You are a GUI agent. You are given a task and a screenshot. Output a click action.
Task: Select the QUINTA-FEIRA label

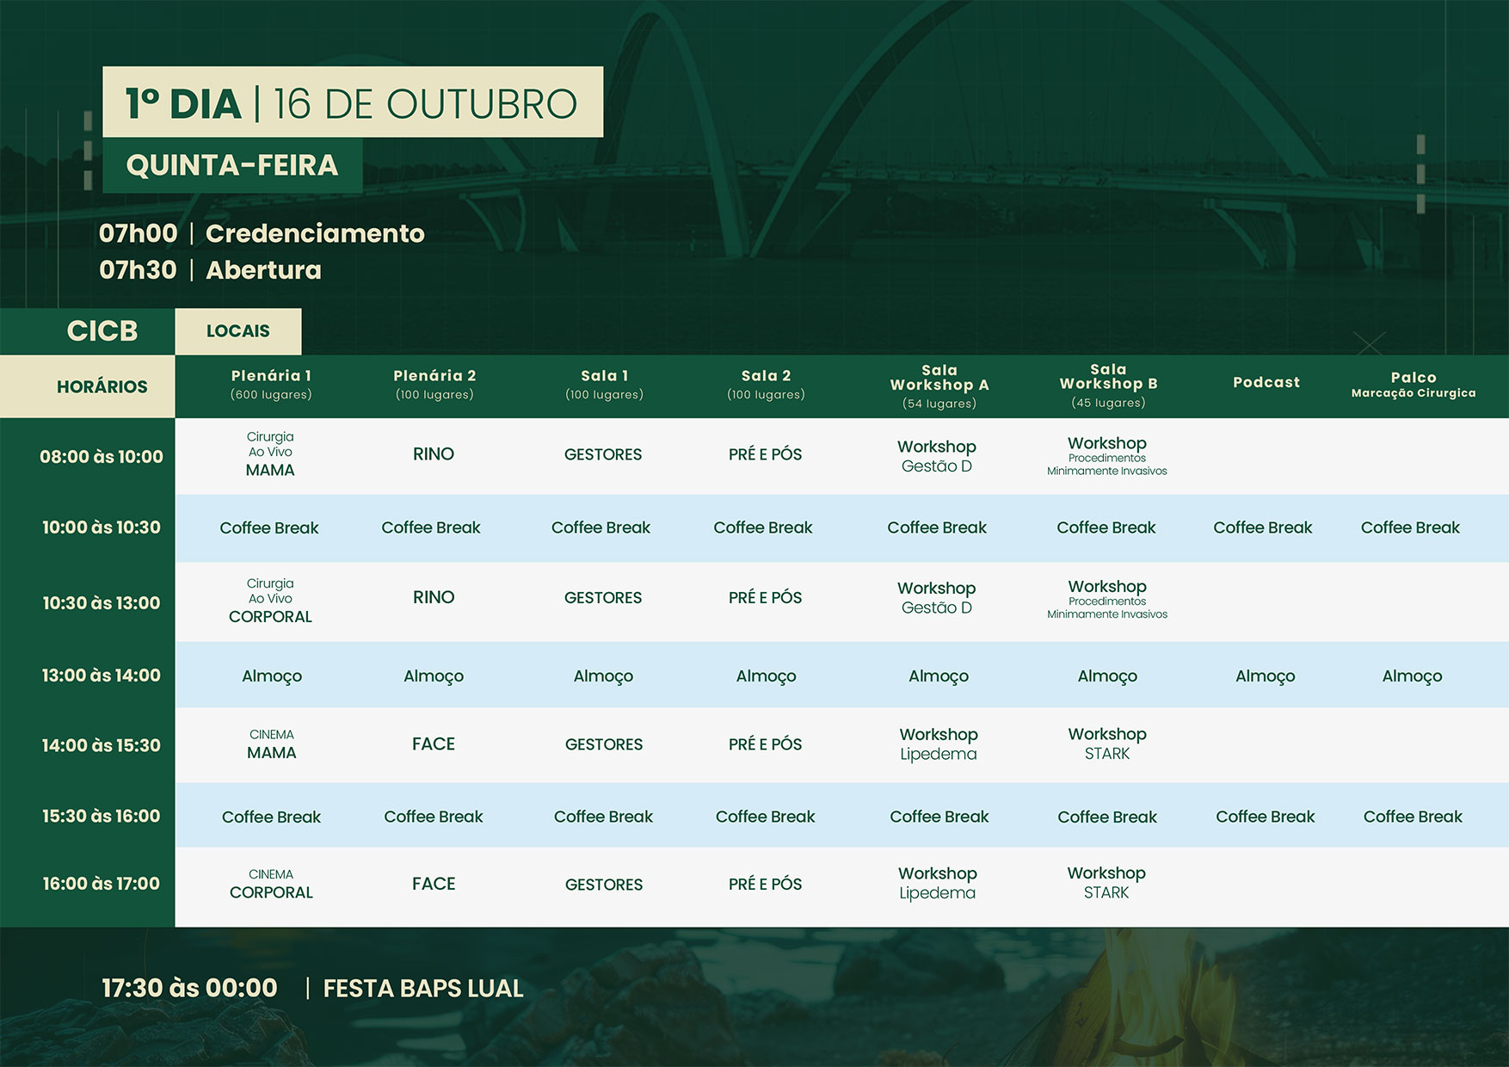click(x=232, y=165)
